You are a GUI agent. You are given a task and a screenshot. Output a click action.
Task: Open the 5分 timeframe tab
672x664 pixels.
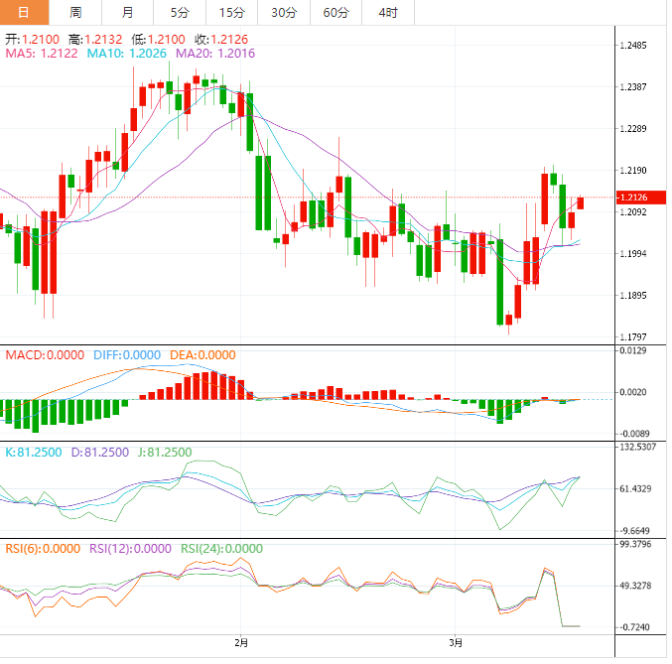point(180,13)
